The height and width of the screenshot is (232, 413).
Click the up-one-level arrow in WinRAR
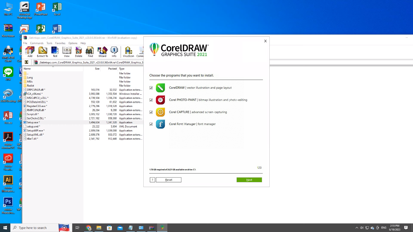coord(27,62)
